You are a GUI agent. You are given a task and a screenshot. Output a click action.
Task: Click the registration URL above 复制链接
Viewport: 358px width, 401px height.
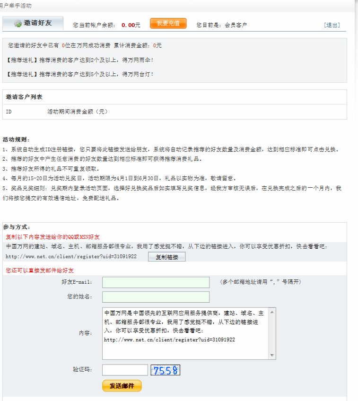click(x=71, y=256)
